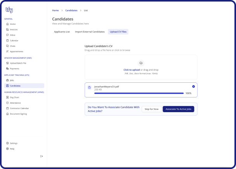Go to Payments label in sidebar
Viewport: 236px width, 169px height.
tap(15, 69)
